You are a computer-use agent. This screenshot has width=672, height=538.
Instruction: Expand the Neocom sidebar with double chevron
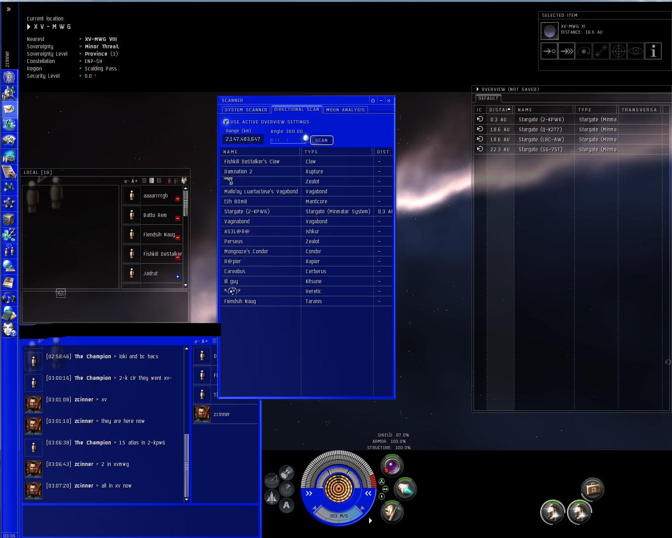click(x=8, y=9)
